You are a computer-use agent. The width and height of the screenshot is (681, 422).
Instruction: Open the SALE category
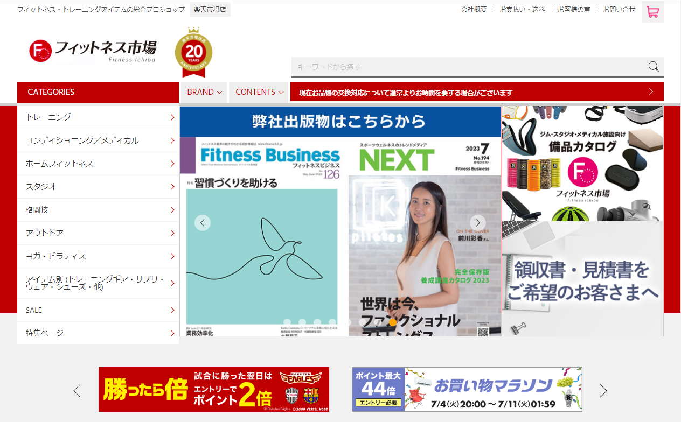click(98, 310)
